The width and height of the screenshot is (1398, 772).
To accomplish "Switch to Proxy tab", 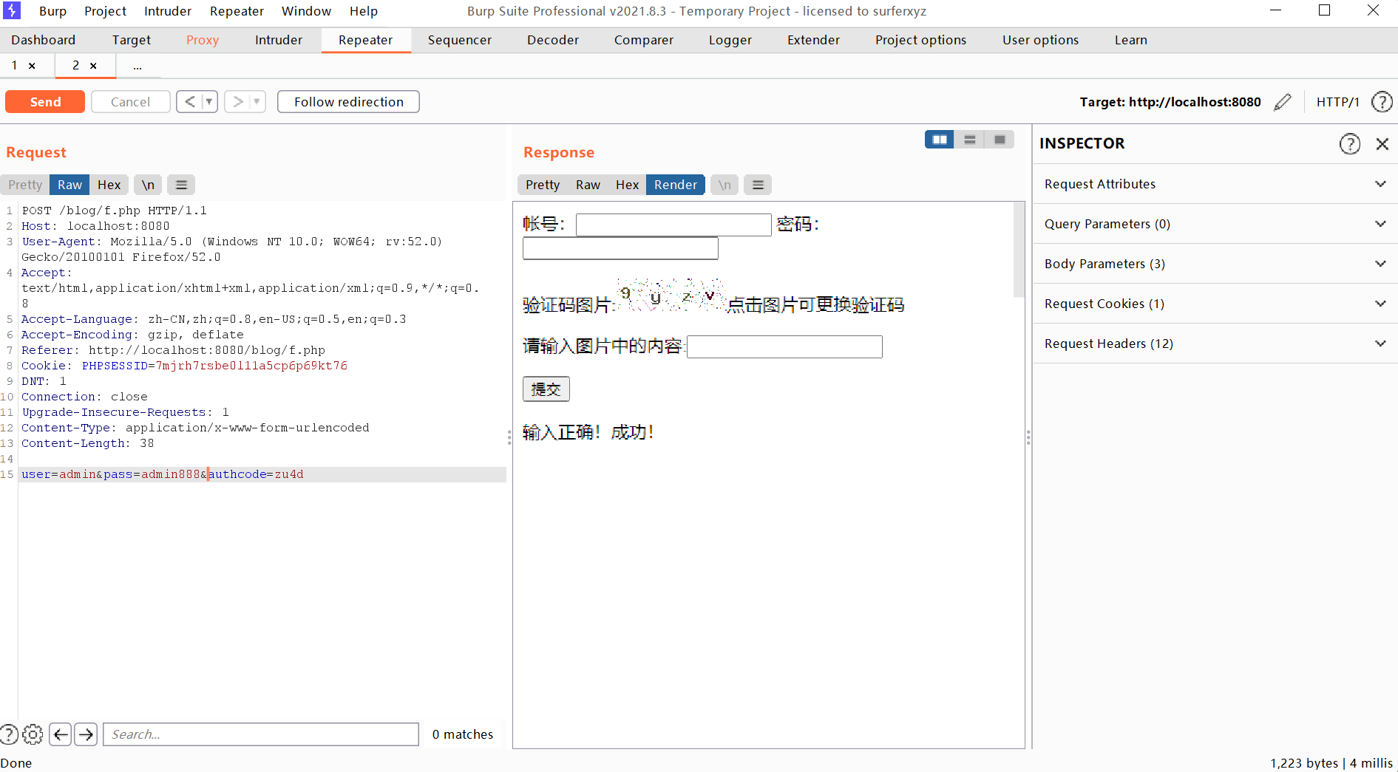I will click(x=203, y=40).
